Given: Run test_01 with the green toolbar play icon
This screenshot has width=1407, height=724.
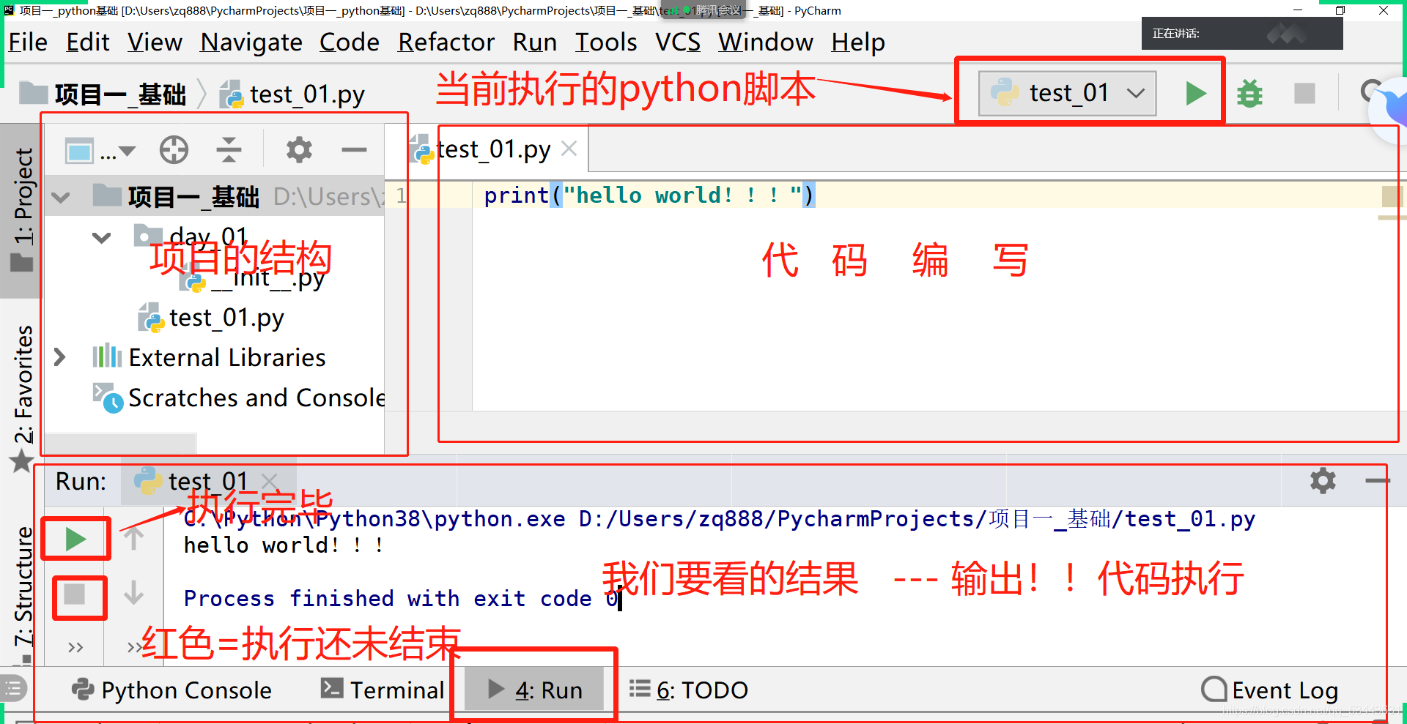Looking at the screenshot, I should tap(1196, 94).
